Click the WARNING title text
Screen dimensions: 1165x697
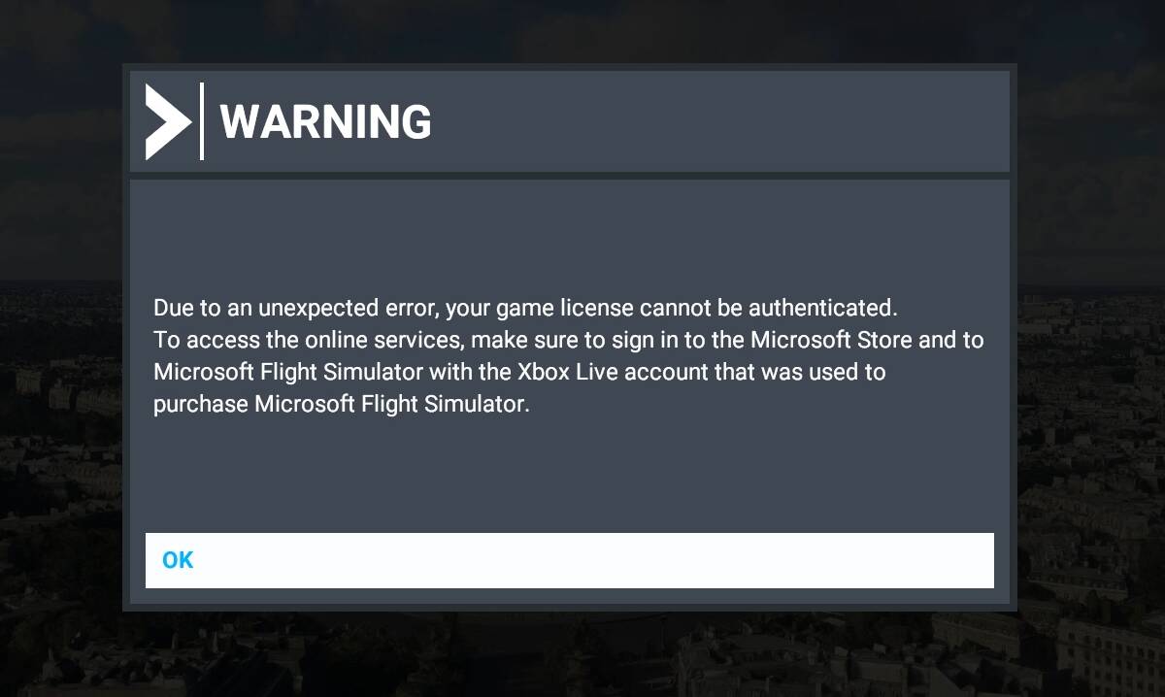[326, 122]
